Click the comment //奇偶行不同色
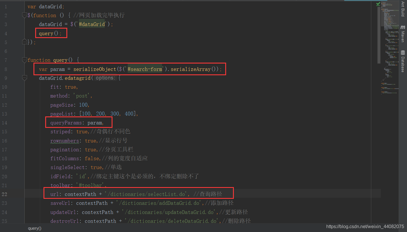The image size is (407, 232). (x=110, y=132)
